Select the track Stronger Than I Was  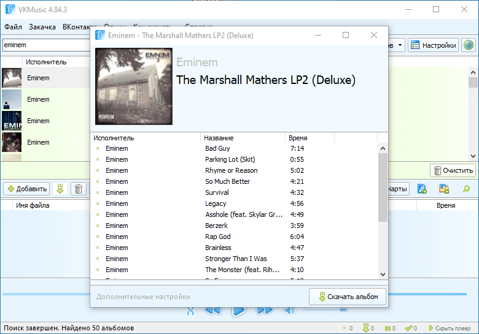tap(235, 259)
